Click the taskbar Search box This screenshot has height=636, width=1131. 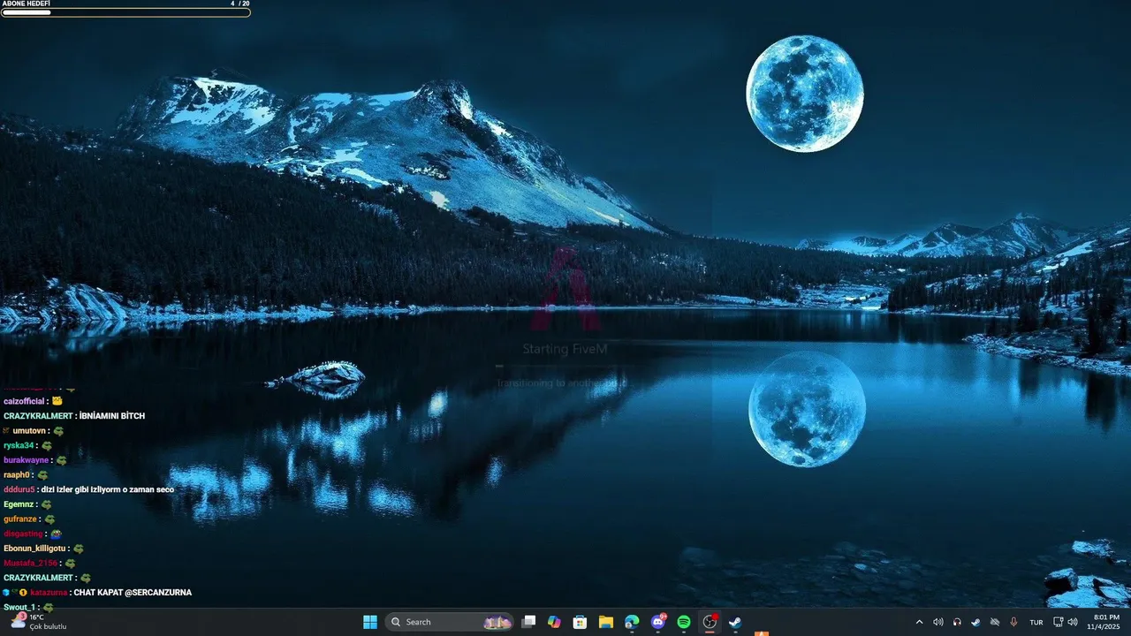tap(451, 622)
